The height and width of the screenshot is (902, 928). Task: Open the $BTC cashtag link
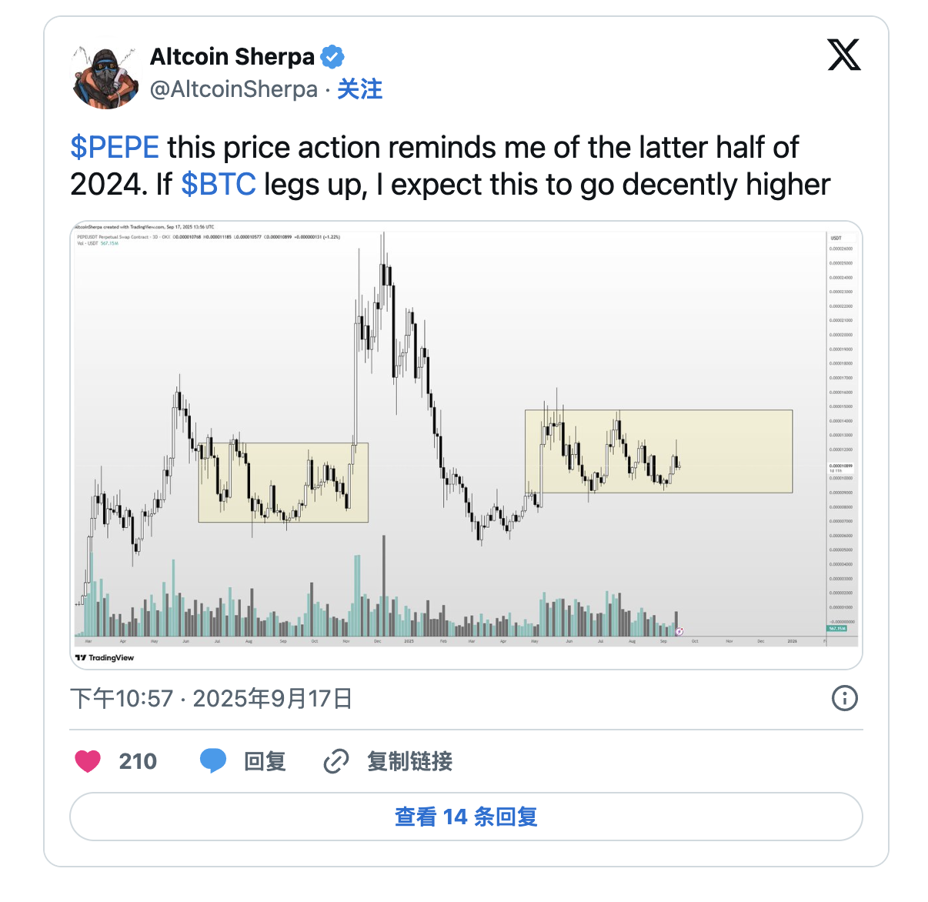tap(219, 185)
